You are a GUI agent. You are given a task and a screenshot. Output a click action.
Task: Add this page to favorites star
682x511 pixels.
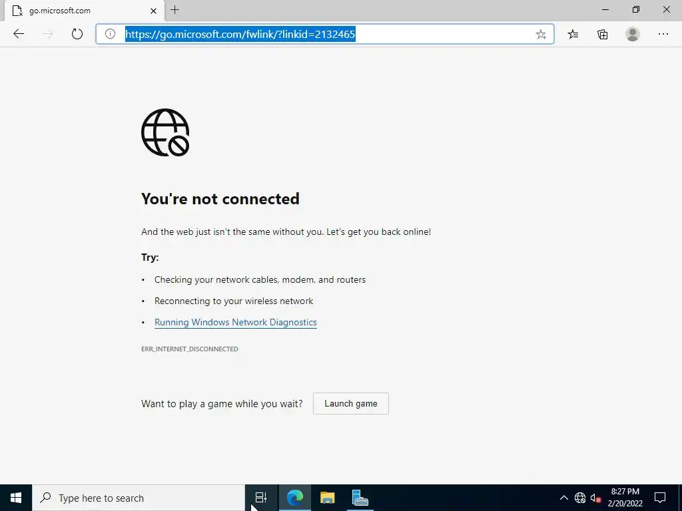541,35
